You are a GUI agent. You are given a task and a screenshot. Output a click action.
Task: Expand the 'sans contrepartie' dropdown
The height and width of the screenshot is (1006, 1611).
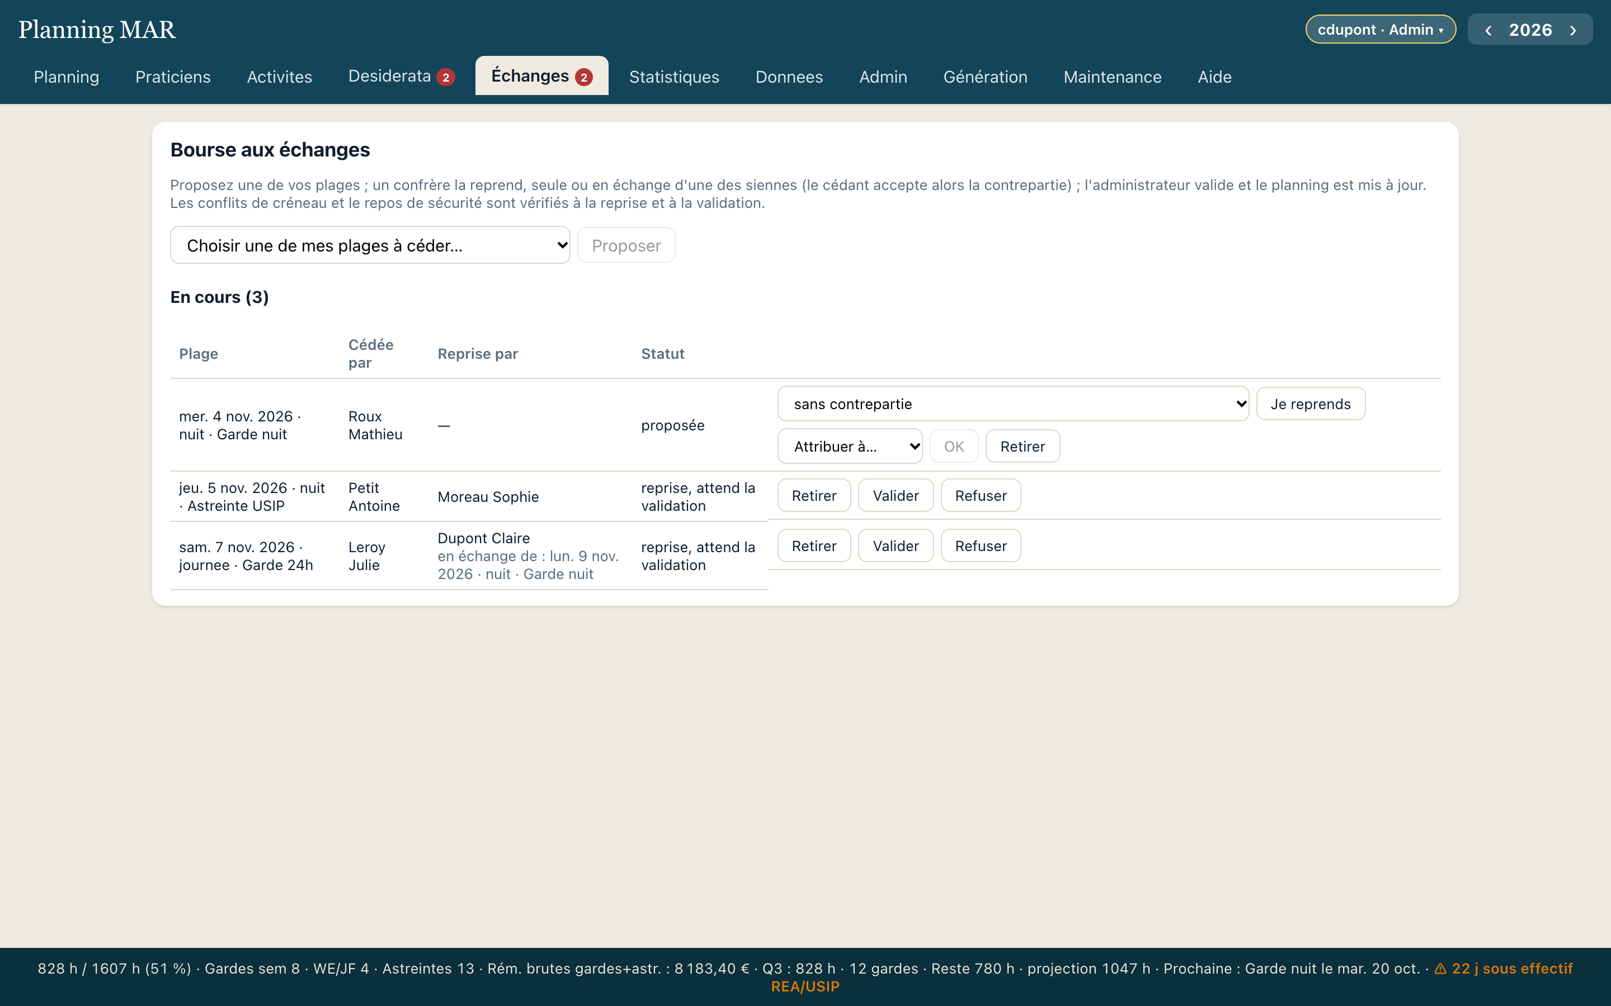click(x=1013, y=404)
